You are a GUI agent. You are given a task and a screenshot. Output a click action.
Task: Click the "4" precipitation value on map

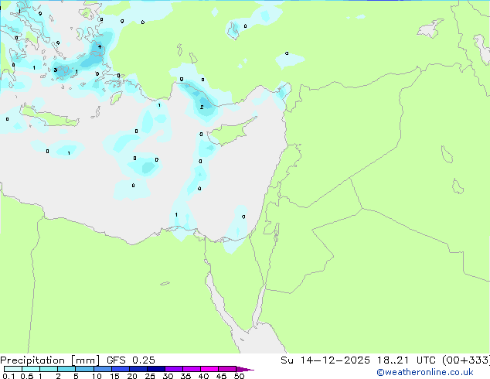coord(100,47)
